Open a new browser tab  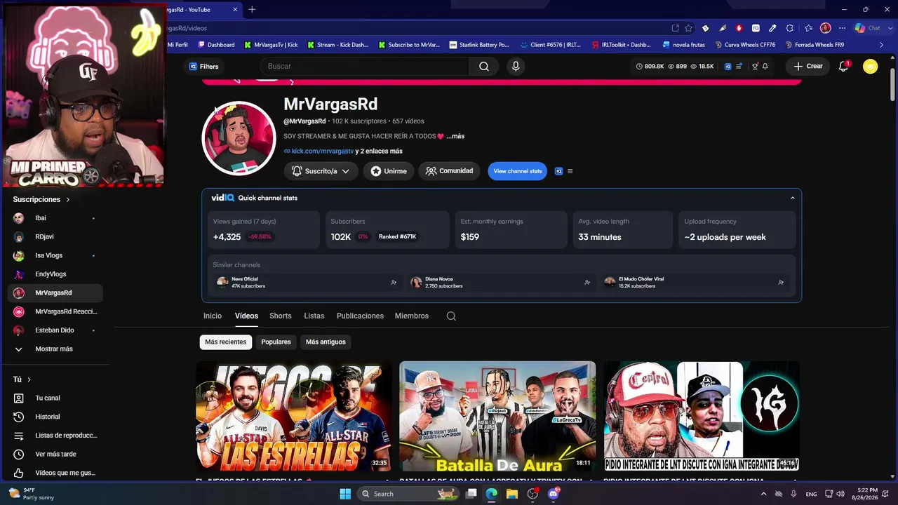click(252, 9)
